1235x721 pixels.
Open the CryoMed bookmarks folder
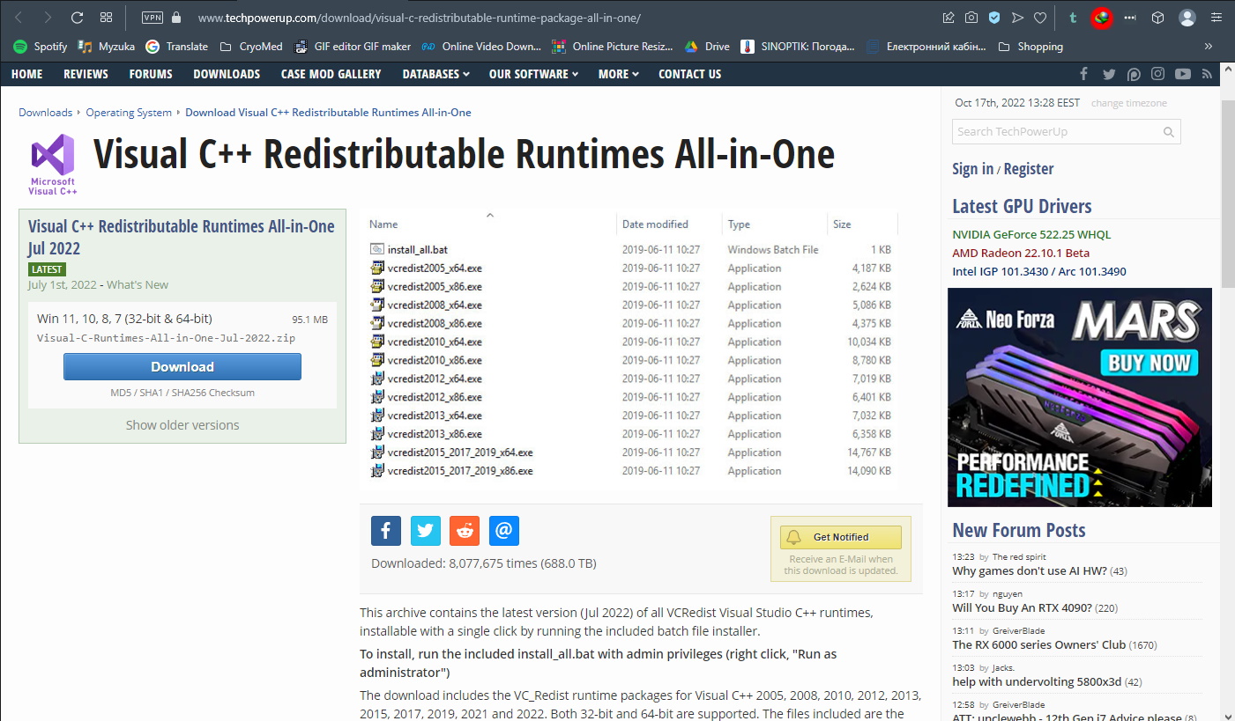click(x=252, y=47)
